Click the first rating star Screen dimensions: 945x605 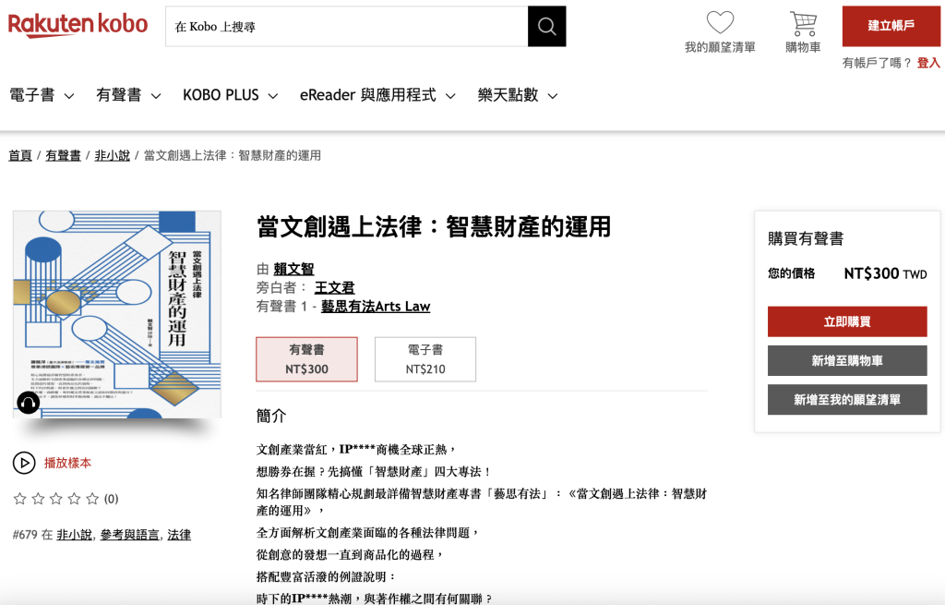[20, 499]
